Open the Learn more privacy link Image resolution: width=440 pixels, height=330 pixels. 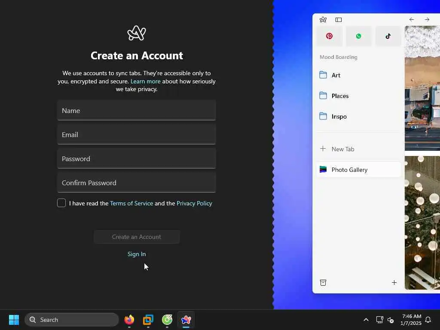(x=145, y=81)
